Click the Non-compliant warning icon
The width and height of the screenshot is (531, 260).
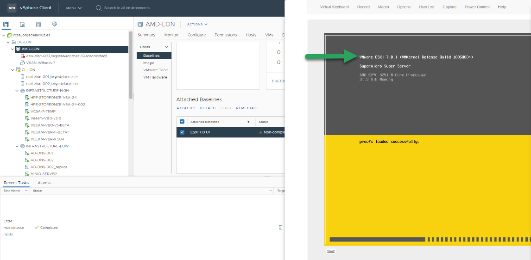(x=260, y=132)
